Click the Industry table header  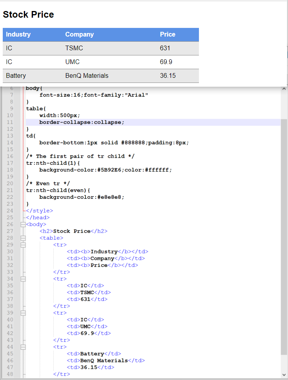point(18,35)
